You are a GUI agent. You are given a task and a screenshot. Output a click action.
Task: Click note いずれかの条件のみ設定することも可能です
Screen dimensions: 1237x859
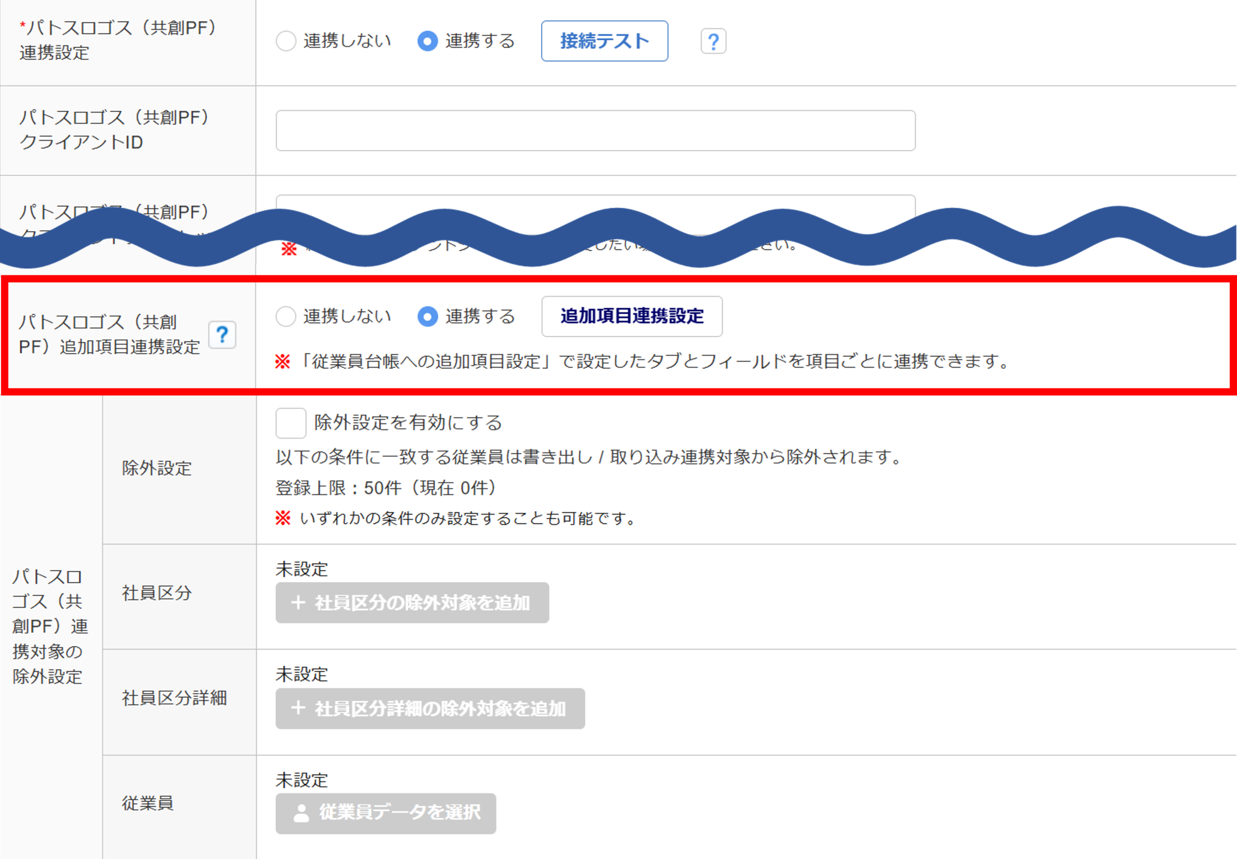[457, 518]
